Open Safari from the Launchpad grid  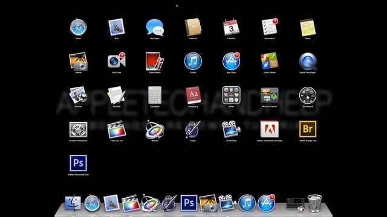78,28
